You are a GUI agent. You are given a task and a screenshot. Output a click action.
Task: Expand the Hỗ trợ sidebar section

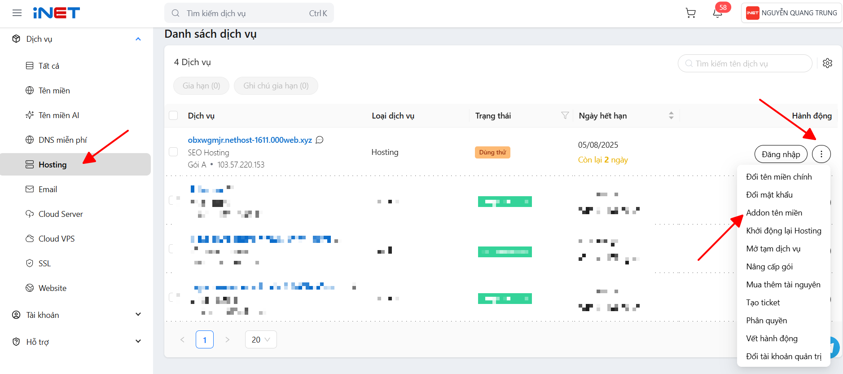pos(138,342)
